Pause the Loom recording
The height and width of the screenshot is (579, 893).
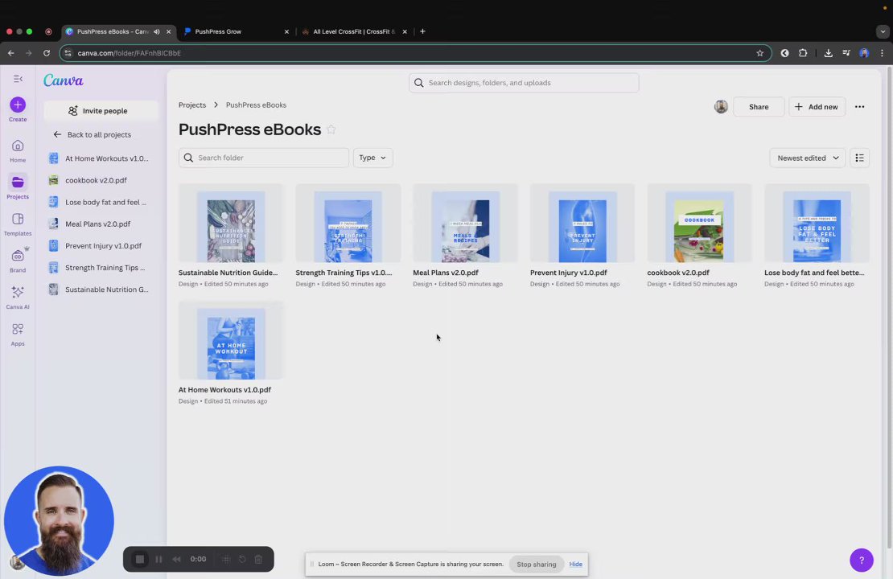(158, 559)
